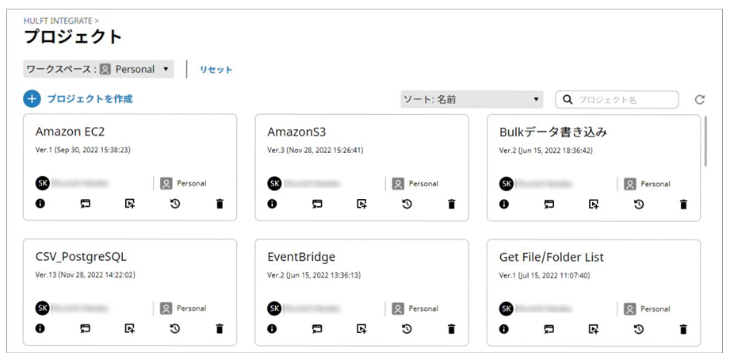
Task: Click the trash icon on AmazonS3 card
Action: (x=452, y=204)
